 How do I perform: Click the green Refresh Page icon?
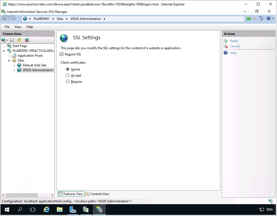pyautogui.click(x=249, y=19)
